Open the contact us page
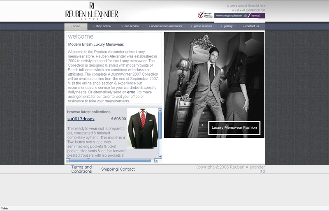329x211 pixels. (x=251, y=26)
